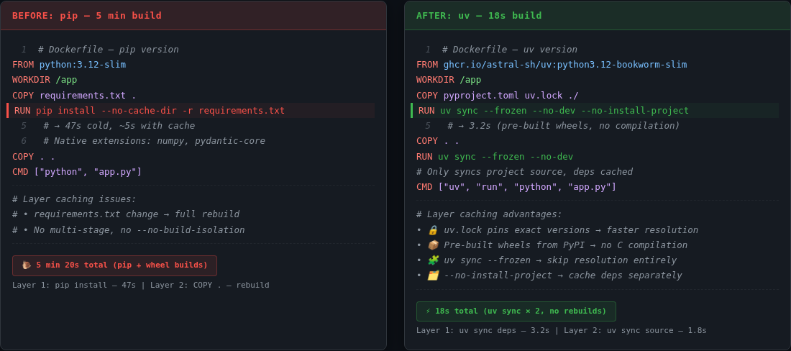Click 'No multi-stage, no --no-build-isolation' line
Screen dimensions: 791x351
click(129, 230)
